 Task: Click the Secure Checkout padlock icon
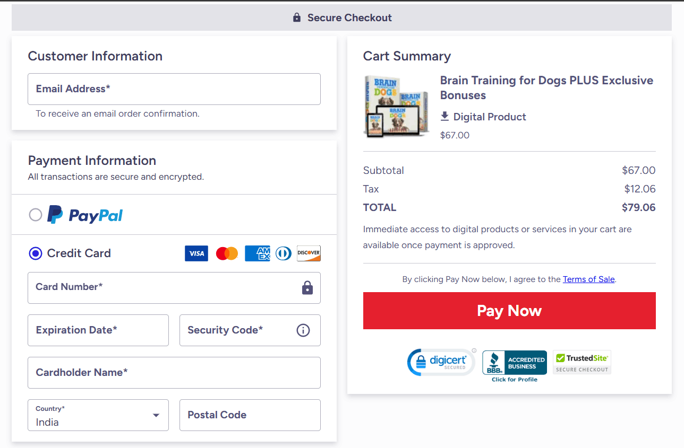point(296,17)
